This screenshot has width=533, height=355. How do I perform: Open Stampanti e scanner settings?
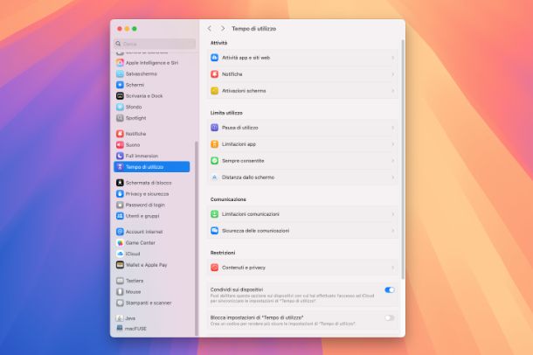pyautogui.click(x=148, y=303)
